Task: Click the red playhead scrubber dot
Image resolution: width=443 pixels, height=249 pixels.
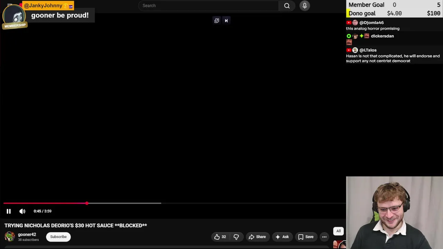Action: [87, 203]
